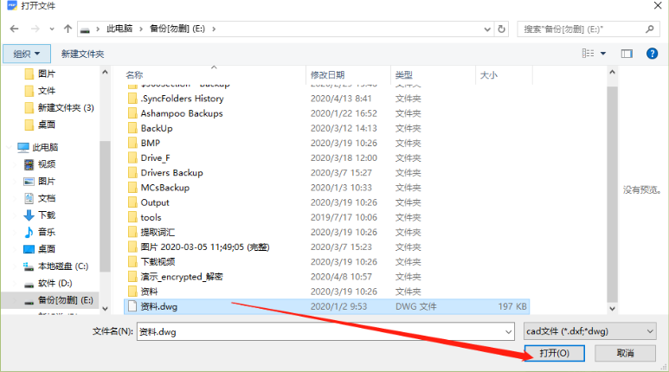
Task: Select 文档 in navigation tree
Action: point(47,198)
